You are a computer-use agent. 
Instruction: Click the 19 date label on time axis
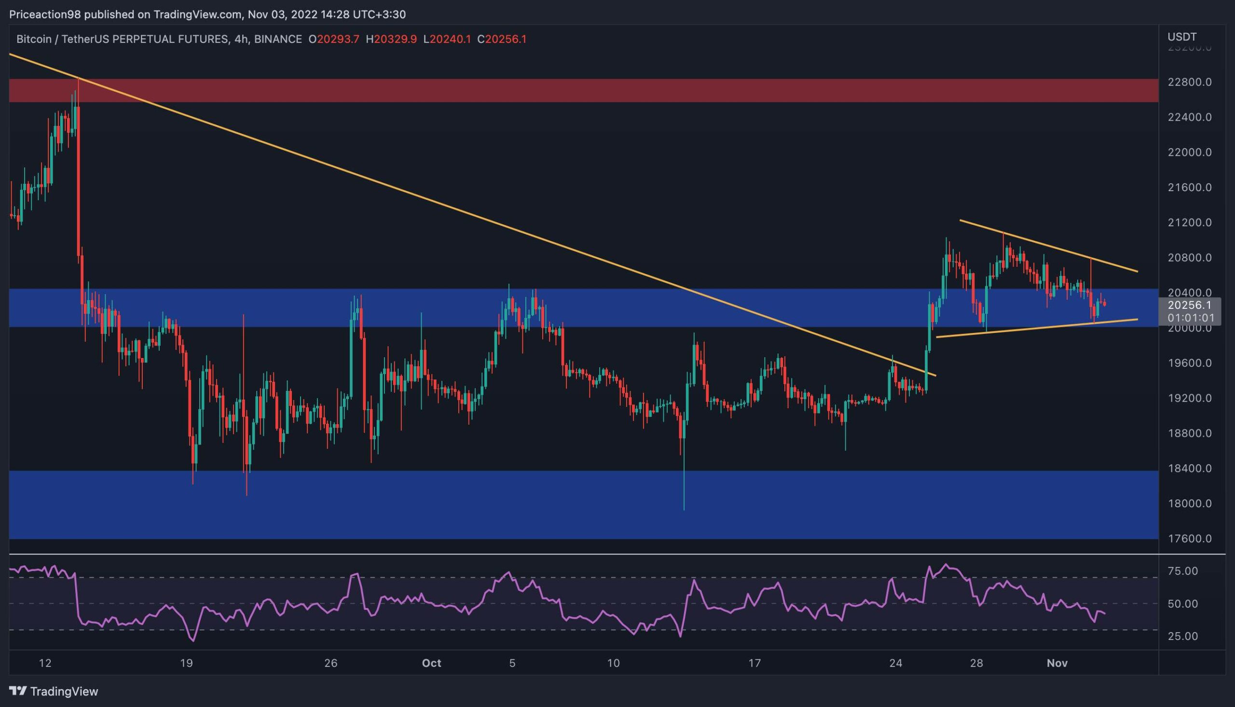pos(186,663)
